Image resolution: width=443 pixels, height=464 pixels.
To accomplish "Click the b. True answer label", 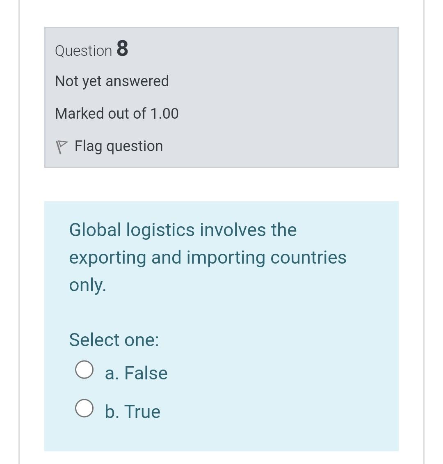I will point(132,411).
